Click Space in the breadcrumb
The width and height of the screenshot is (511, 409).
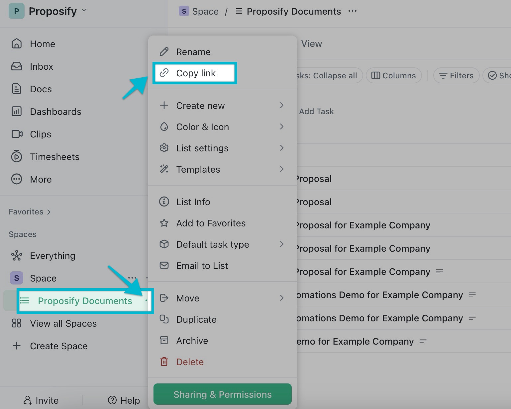pyautogui.click(x=199, y=11)
